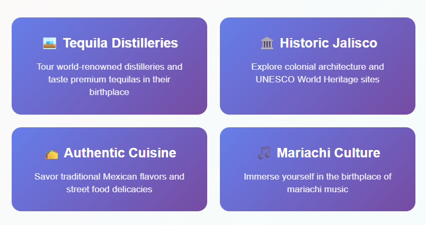
Task: Click the 'Explore colonial architecture' description text
Action: pyautogui.click(x=317, y=73)
